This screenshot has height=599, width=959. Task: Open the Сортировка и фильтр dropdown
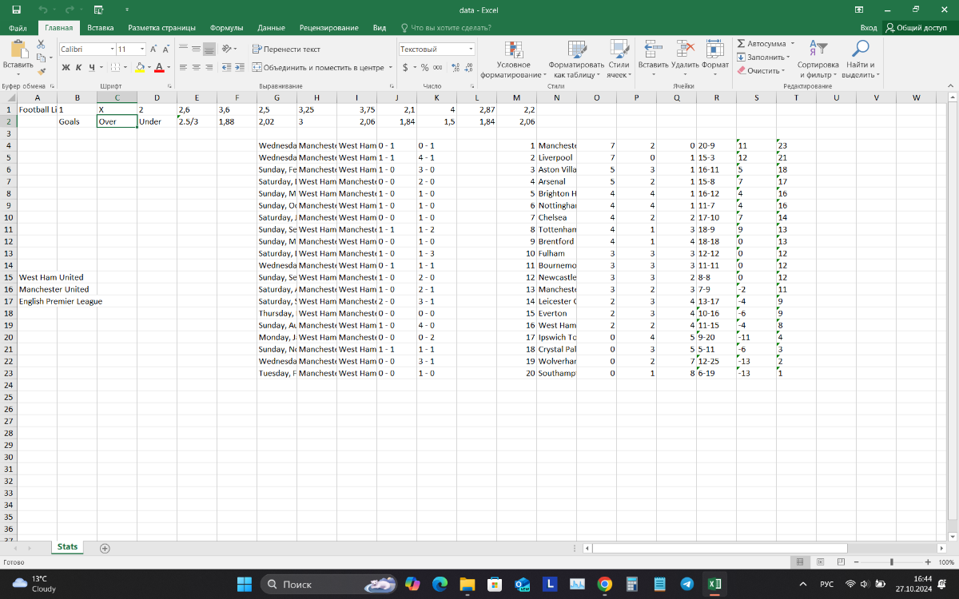(818, 59)
